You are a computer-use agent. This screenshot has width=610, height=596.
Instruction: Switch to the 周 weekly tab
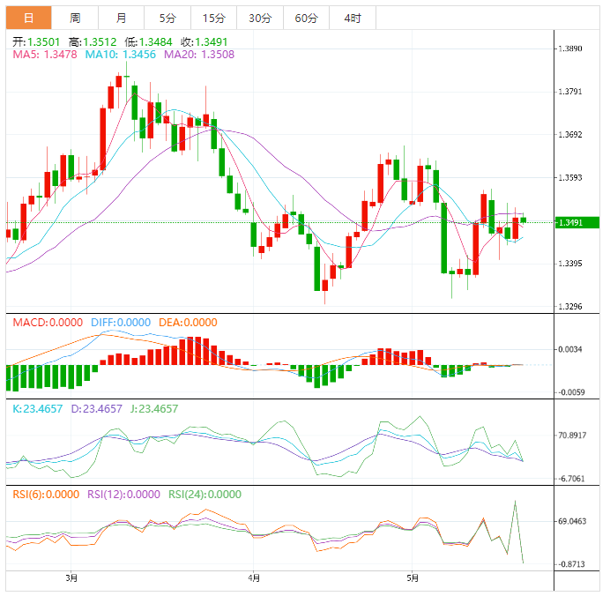[75, 18]
